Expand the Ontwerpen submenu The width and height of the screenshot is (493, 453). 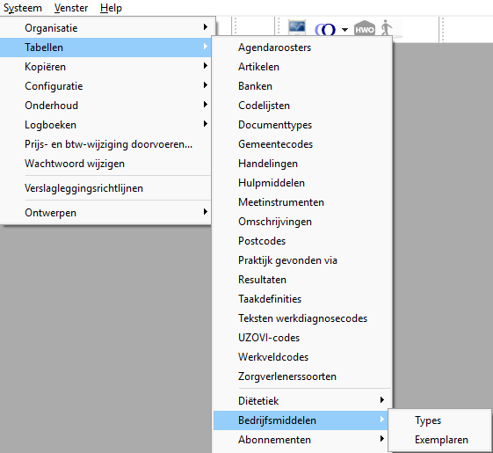(x=105, y=213)
